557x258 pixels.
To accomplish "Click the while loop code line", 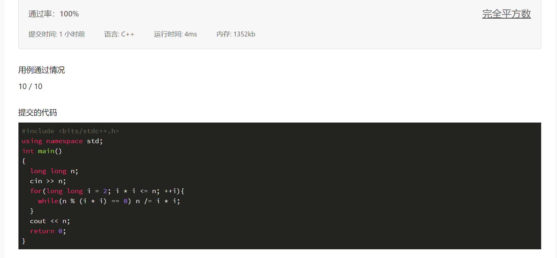I will pos(109,201).
